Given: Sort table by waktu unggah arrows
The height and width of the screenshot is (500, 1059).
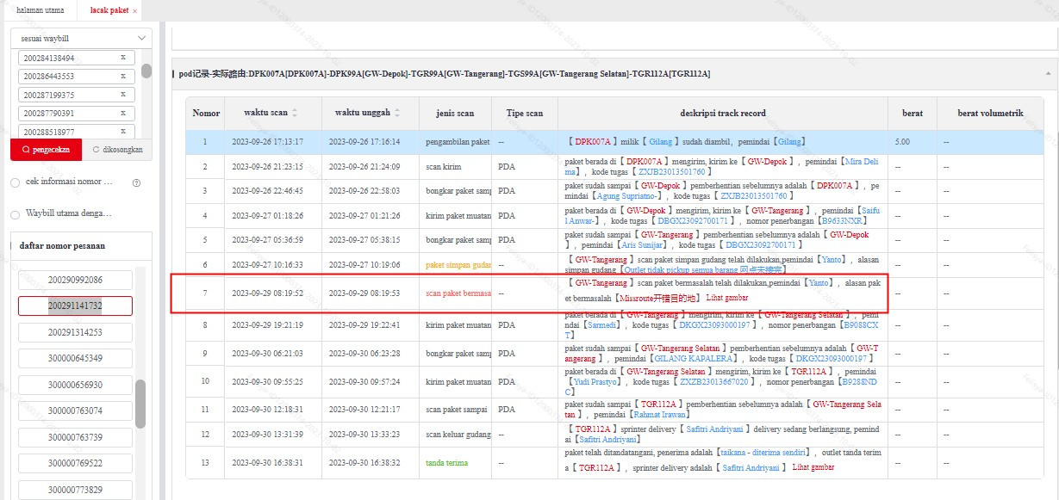Looking at the screenshot, I should coord(399,113).
